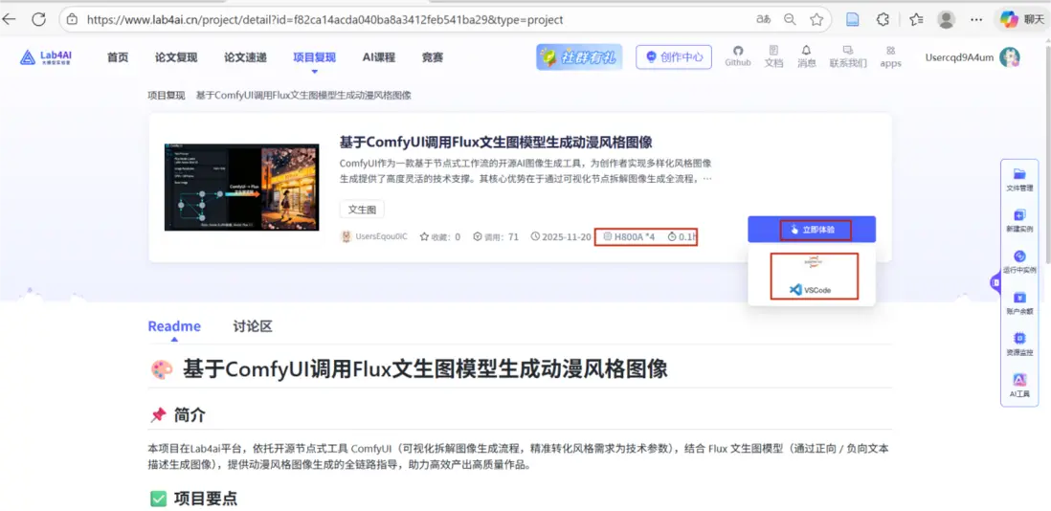Switch to the 讨论区 tab

tap(253, 327)
